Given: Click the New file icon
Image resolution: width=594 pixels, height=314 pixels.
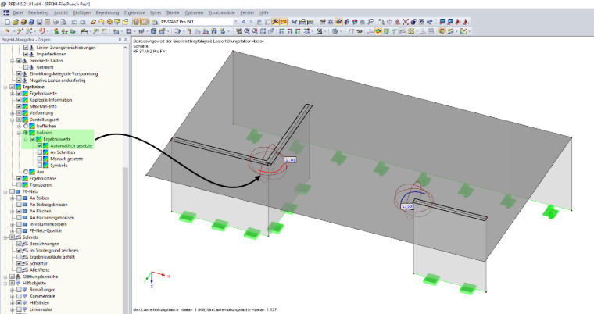Looking at the screenshot, I should [x=7, y=22].
